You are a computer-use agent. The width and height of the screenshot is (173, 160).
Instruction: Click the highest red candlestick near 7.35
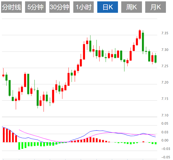(140, 35)
